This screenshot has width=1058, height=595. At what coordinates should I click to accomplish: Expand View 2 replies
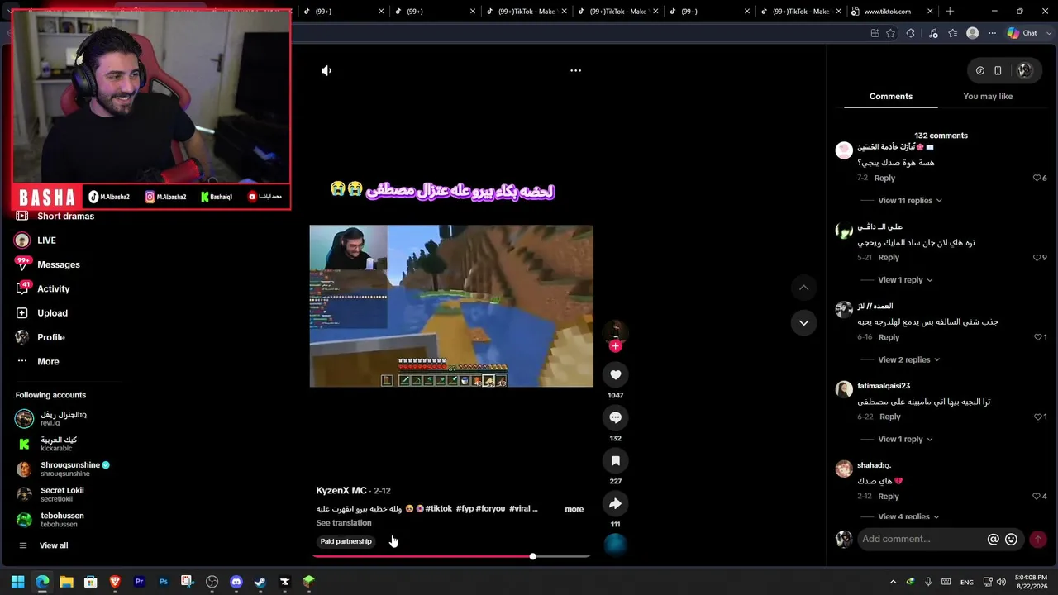tap(908, 360)
